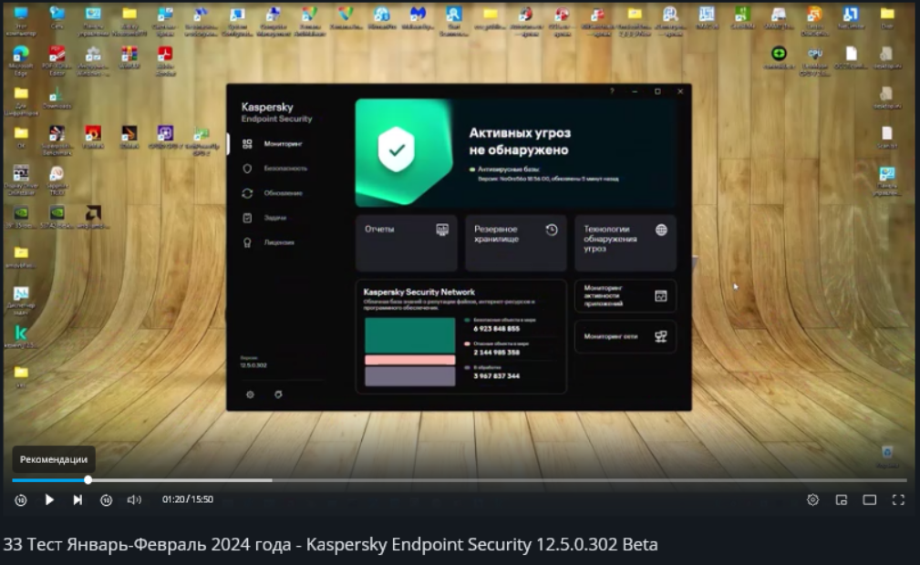The height and width of the screenshot is (565, 920).
Task: Click the Kaspersky help question mark
Action: coord(612,91)
